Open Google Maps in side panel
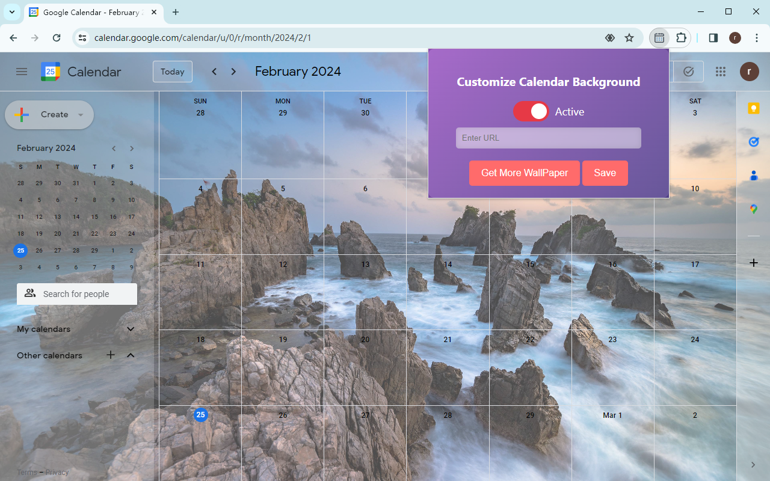770x481 pixels. point(754,209)
